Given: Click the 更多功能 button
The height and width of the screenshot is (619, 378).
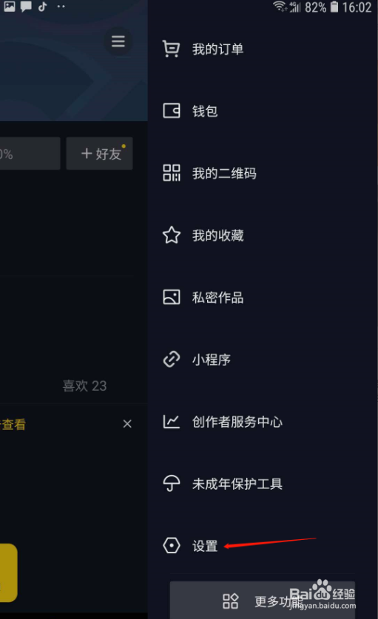Looking at the screenshot, I should [262, 600].
